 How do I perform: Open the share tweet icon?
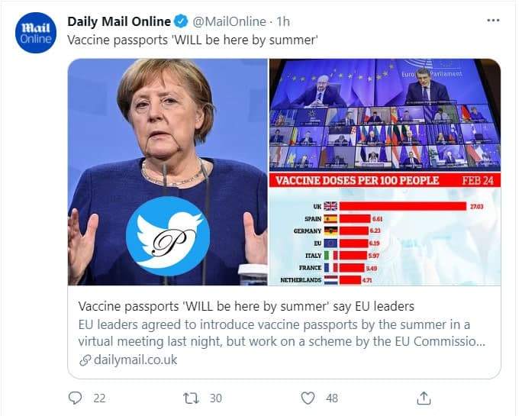tap(424, 398)
